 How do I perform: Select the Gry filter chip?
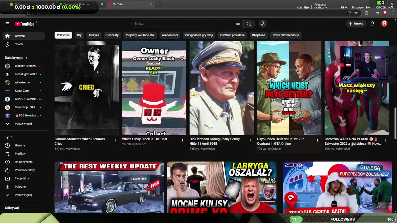[x=79, y=35]
